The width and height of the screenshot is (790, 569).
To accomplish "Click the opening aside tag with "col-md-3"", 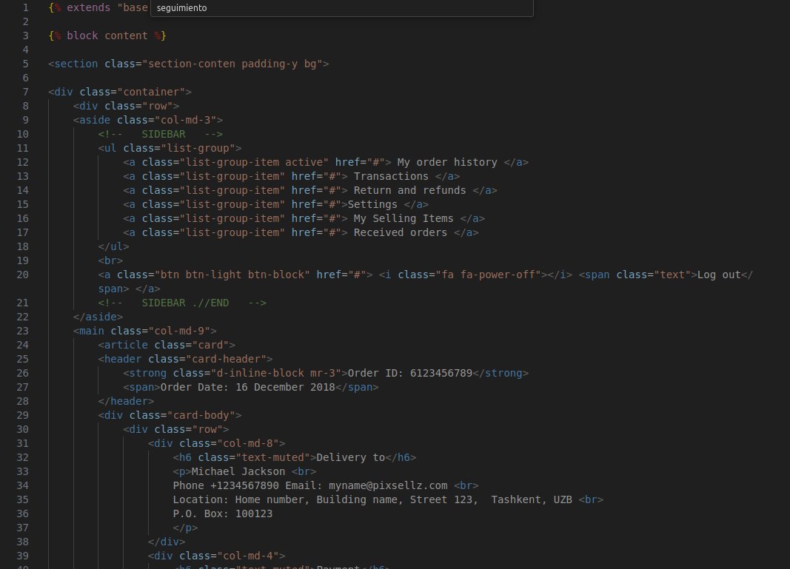I will 148,121.
